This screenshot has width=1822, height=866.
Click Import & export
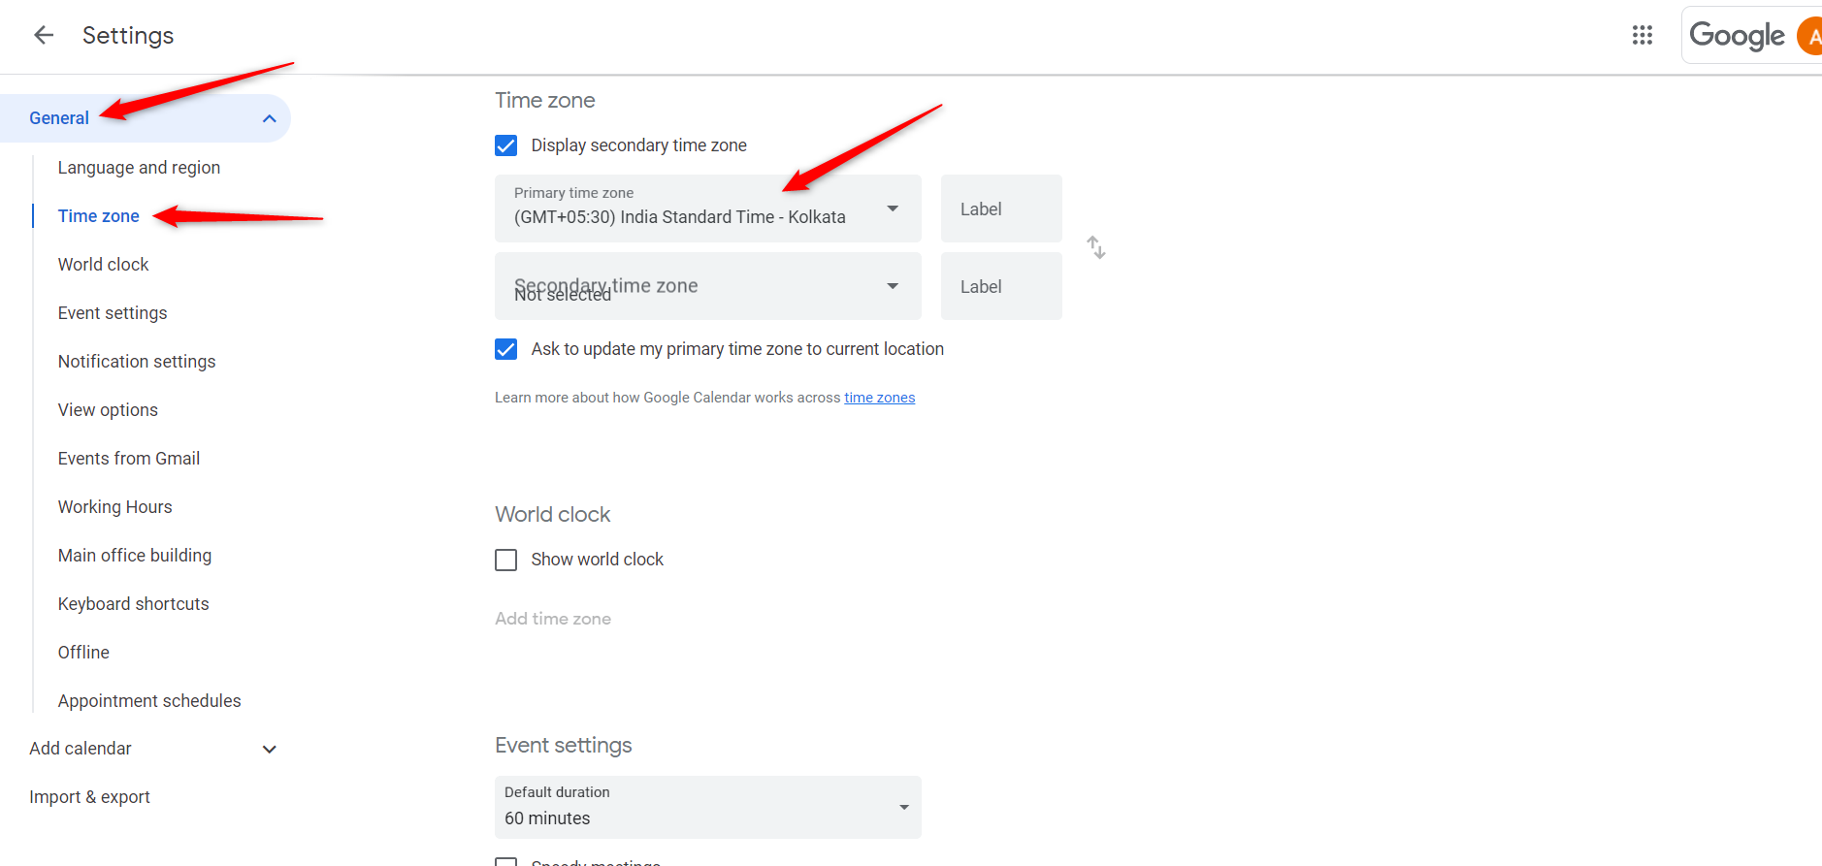click(x=89, y=797)
